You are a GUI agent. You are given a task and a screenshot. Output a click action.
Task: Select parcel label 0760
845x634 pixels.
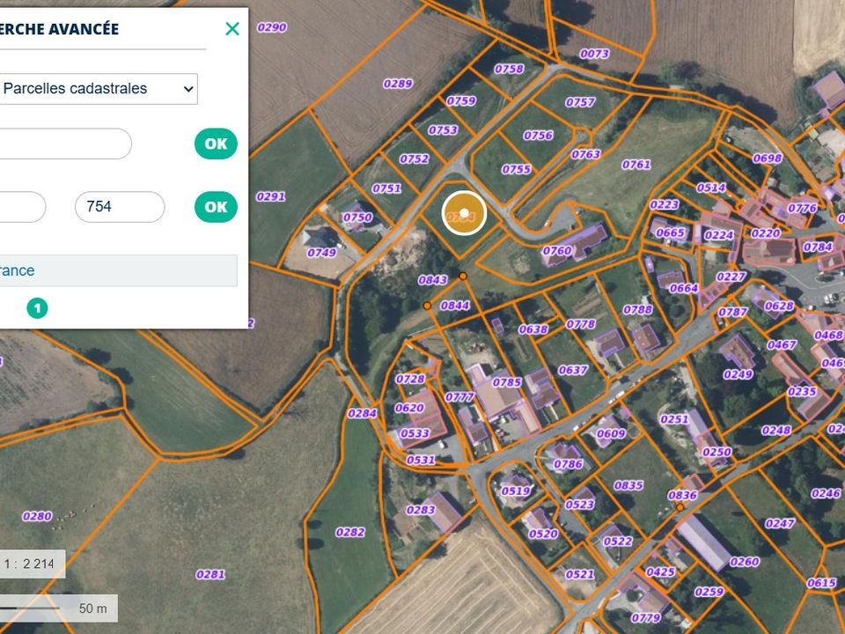556,251
